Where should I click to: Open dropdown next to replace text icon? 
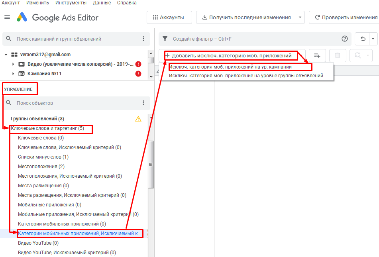click(368, 56)
